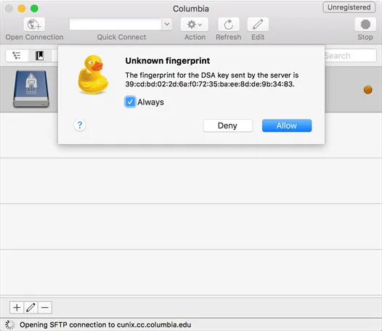Click status text 'Opening SFTP connection to cunix.cc.columbia.edu'
Screen dimensions: 382x331
pyautogui.click(x=105, y=324)
